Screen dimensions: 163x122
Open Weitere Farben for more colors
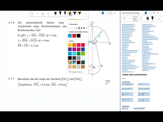78,72
